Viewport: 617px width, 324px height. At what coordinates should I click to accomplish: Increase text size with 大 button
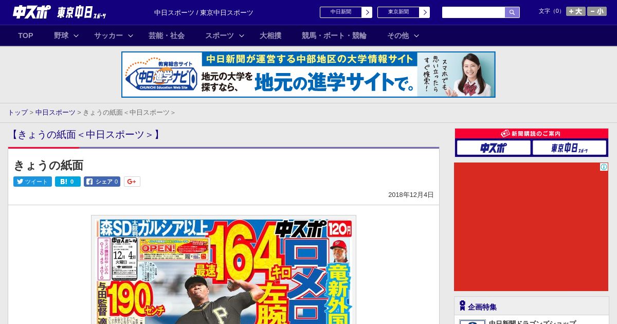[576, 11]
